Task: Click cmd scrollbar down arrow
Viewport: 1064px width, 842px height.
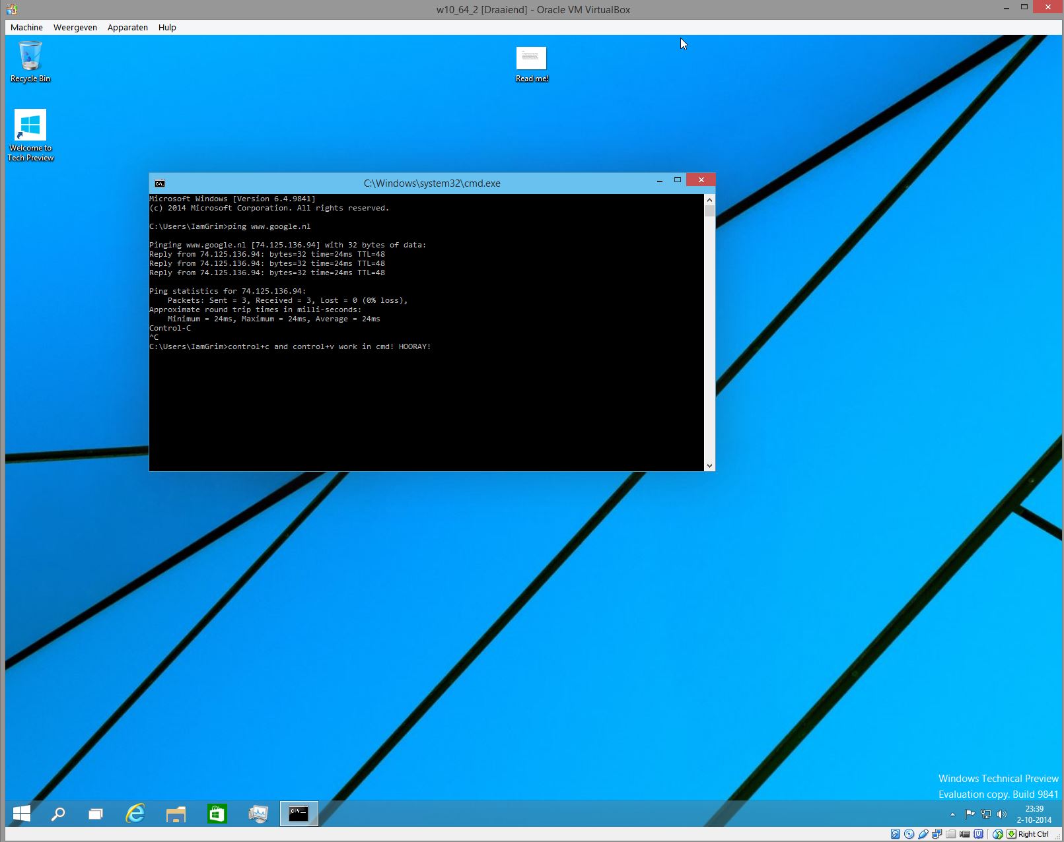Action: tap(709, 465)
